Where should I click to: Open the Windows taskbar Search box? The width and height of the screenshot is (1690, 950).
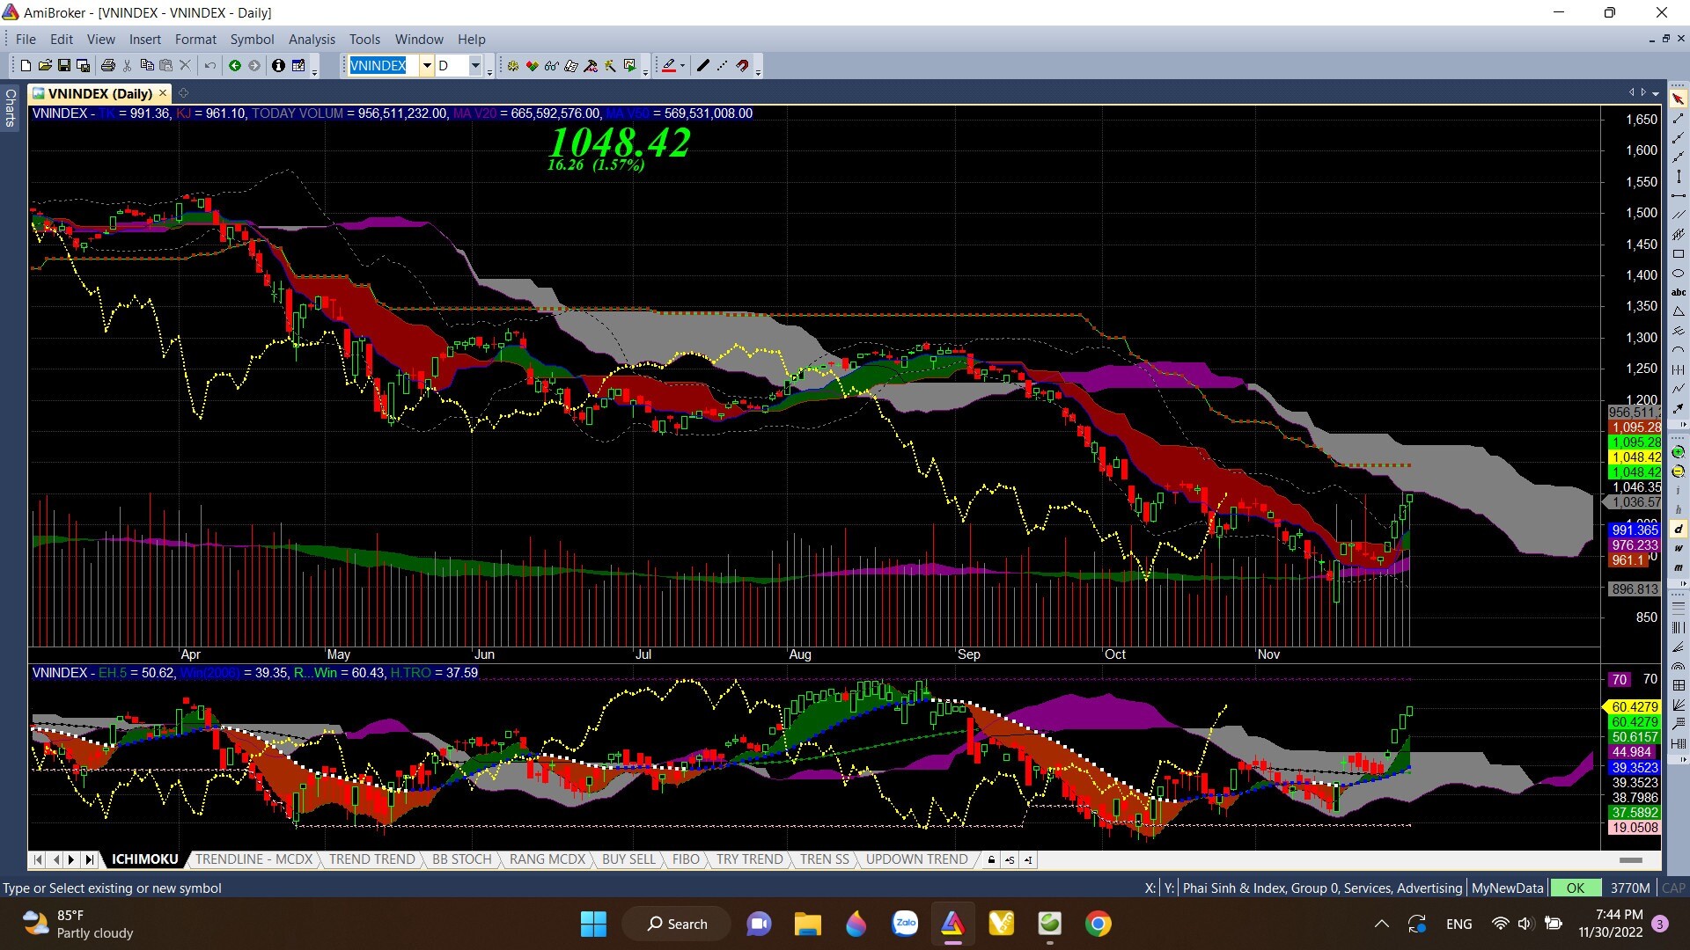(x=677, y=924)
